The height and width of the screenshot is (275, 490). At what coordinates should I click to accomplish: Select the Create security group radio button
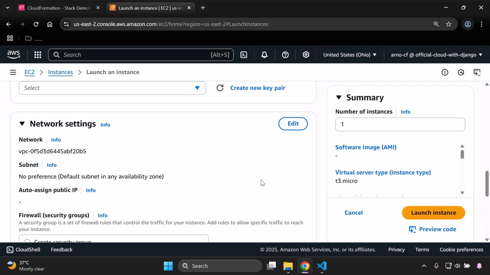pyautogui.click(x=27, y=242)
